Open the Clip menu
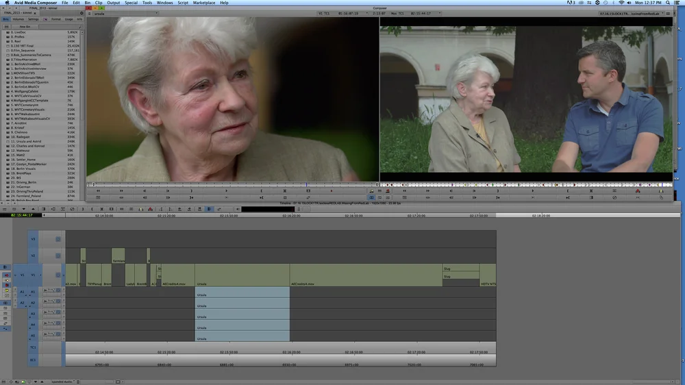This screenshot has width=685, height=385. coord(99,3)
